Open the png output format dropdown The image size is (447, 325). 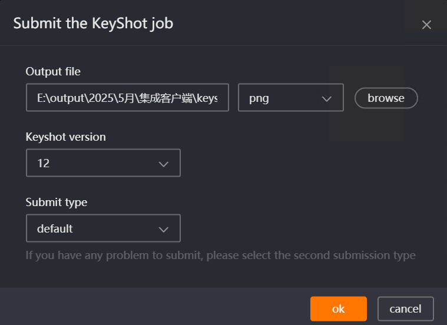[291, 98]
